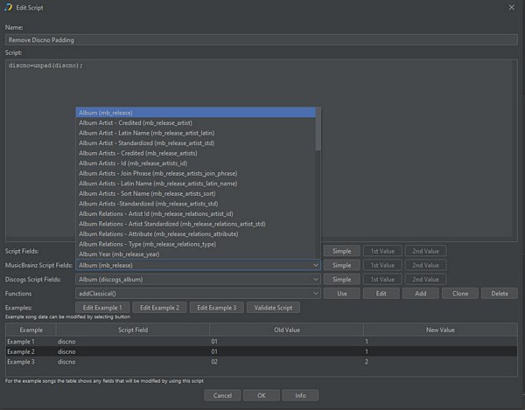Collapse the MusicBrainz Script Fields dropdown
Image resolution: width=525 pixels, height=410 pixels.
point(314,265)
